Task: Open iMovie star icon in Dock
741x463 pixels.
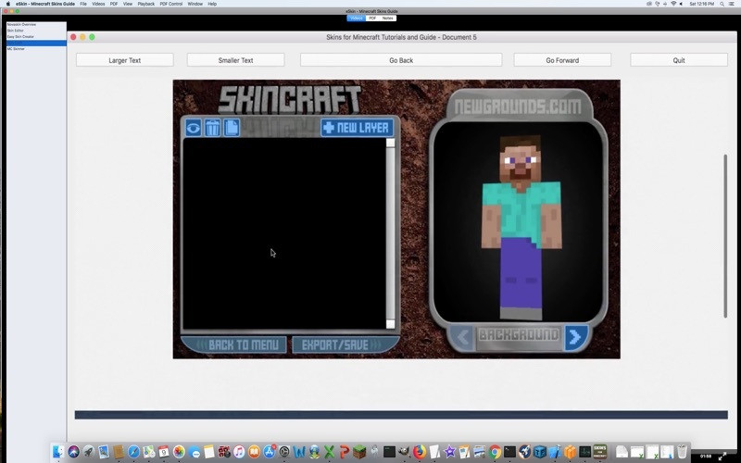Action: [x=449, y=452]
